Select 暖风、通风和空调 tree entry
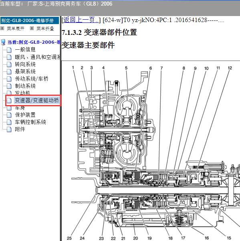Screen dimensions: 240x241 click(38, 57)
